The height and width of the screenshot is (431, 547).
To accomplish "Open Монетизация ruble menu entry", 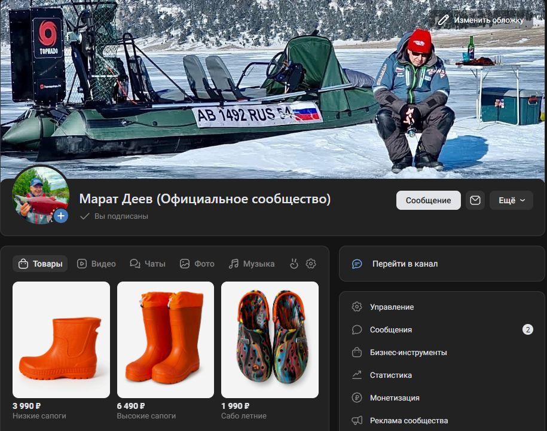I will (x=442, y=398).
